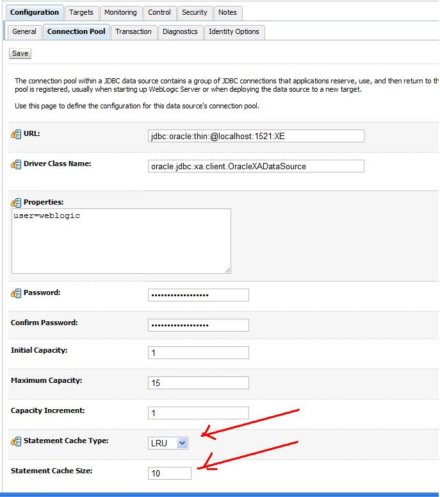
Task: Click the Confirm Password label
Action: [44, 323]
